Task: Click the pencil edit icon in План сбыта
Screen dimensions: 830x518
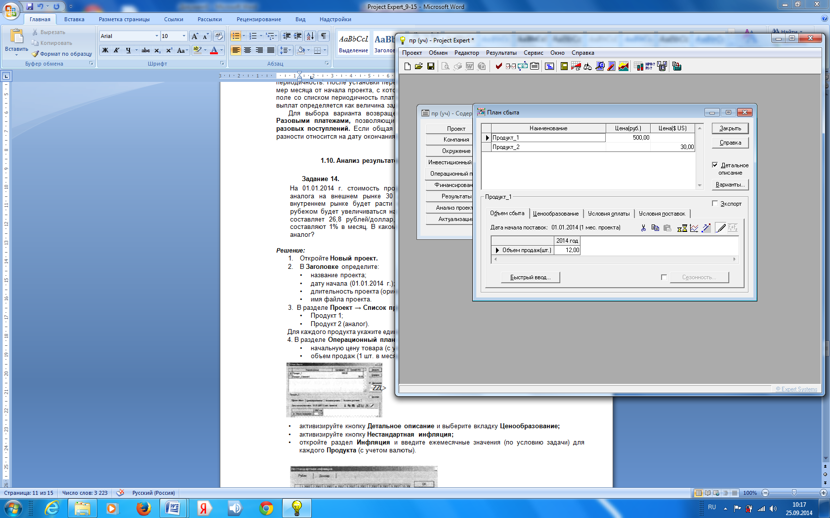Action: [721, 228]
